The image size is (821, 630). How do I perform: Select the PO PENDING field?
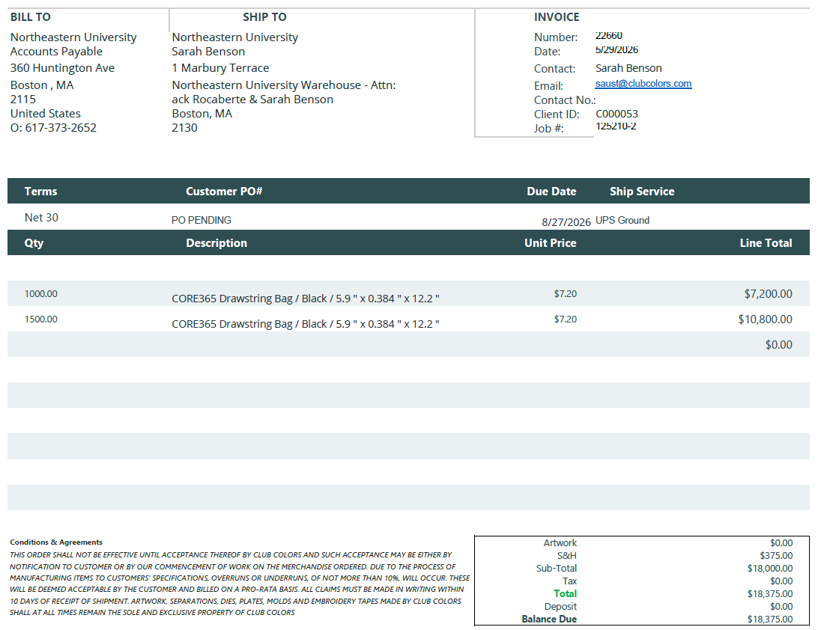point(201,220)
